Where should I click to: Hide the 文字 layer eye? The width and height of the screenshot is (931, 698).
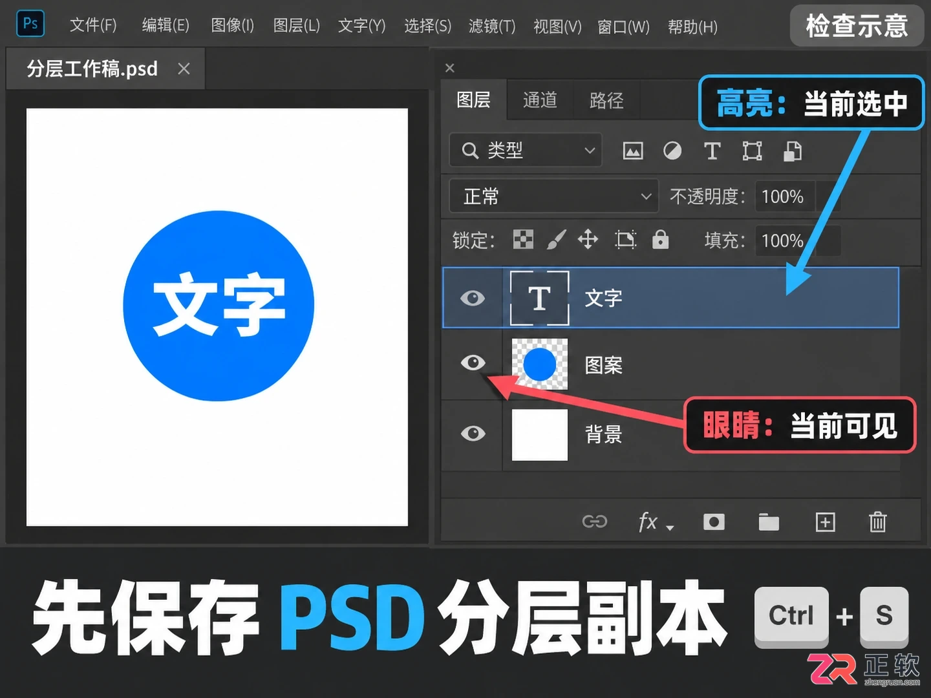coord(473,298)
